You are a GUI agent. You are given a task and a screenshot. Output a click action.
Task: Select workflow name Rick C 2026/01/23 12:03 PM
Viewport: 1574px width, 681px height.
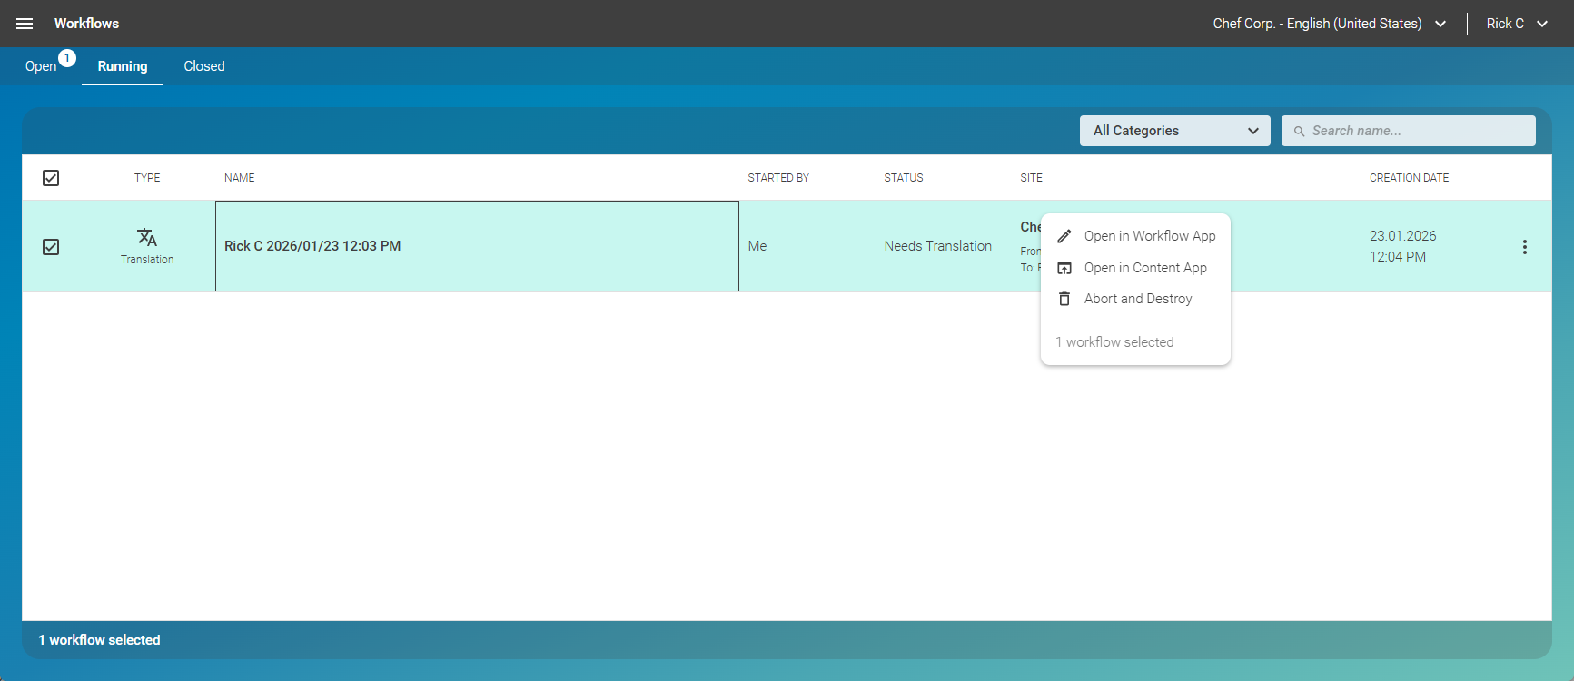[x=312, y=246]
